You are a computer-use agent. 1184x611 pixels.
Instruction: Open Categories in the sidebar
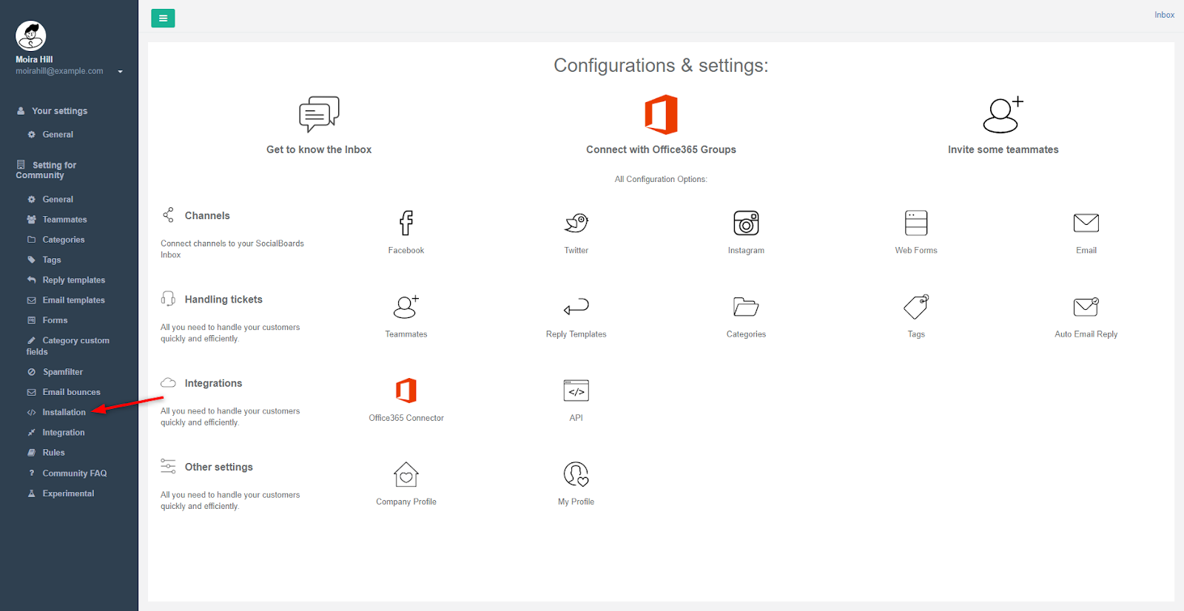pos(64,240)
